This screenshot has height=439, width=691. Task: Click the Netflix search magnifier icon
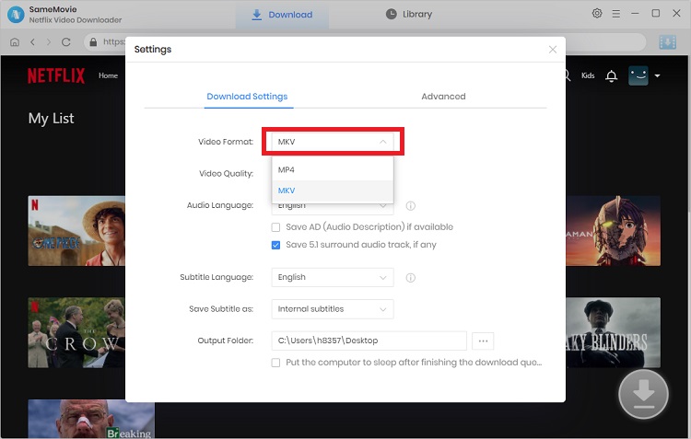568,75
